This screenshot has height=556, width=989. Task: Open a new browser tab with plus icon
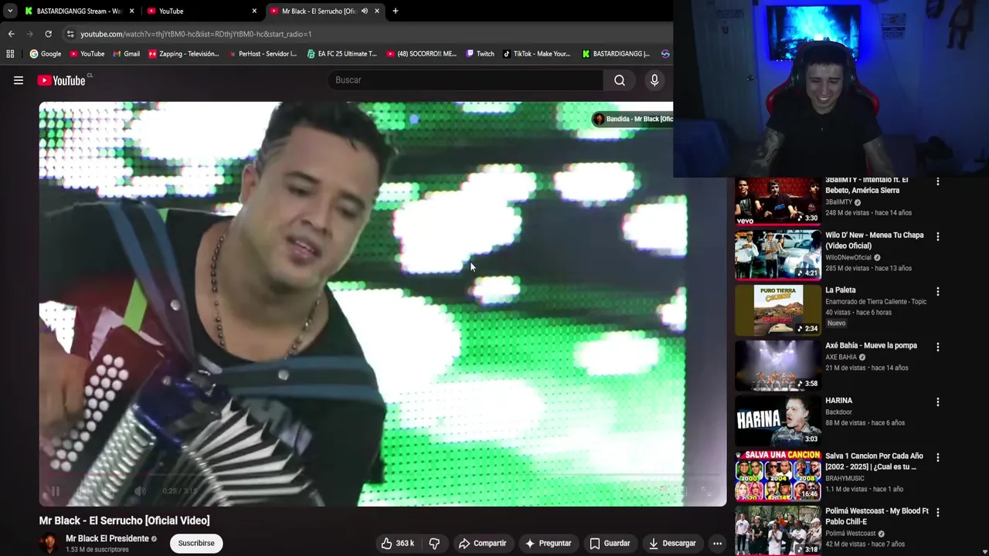coord(396,11)
